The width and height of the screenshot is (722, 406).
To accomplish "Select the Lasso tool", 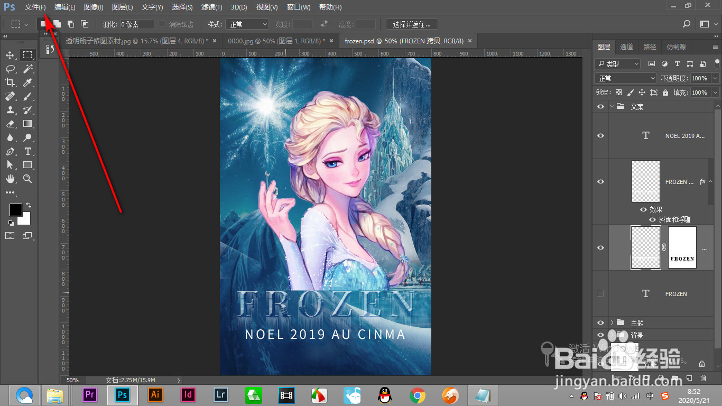I will pyautogui.click(x=10, y=69).
